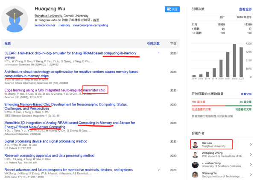Open citation count 1 for CLEAR paper
Viewport: 257px width, 180px height.
159,54
